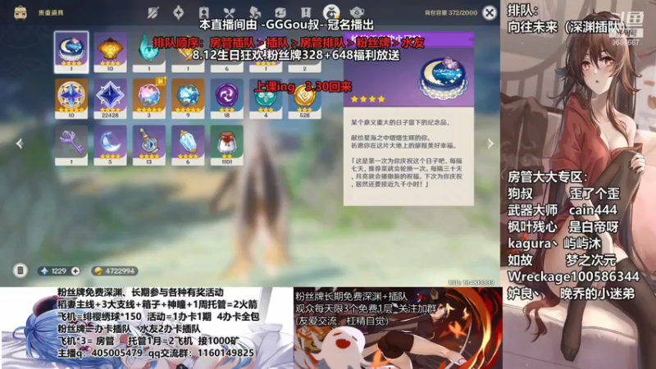656x369 pixels.
Task: Click the description line 某个意义重大的日子留下的纪念品
Action: point(400,122)
